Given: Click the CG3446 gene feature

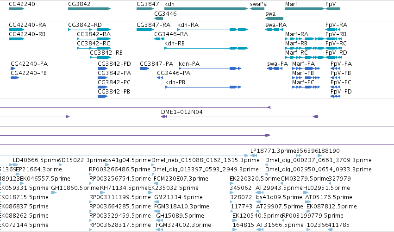Looking at the screenshot, I should point(158,19).
